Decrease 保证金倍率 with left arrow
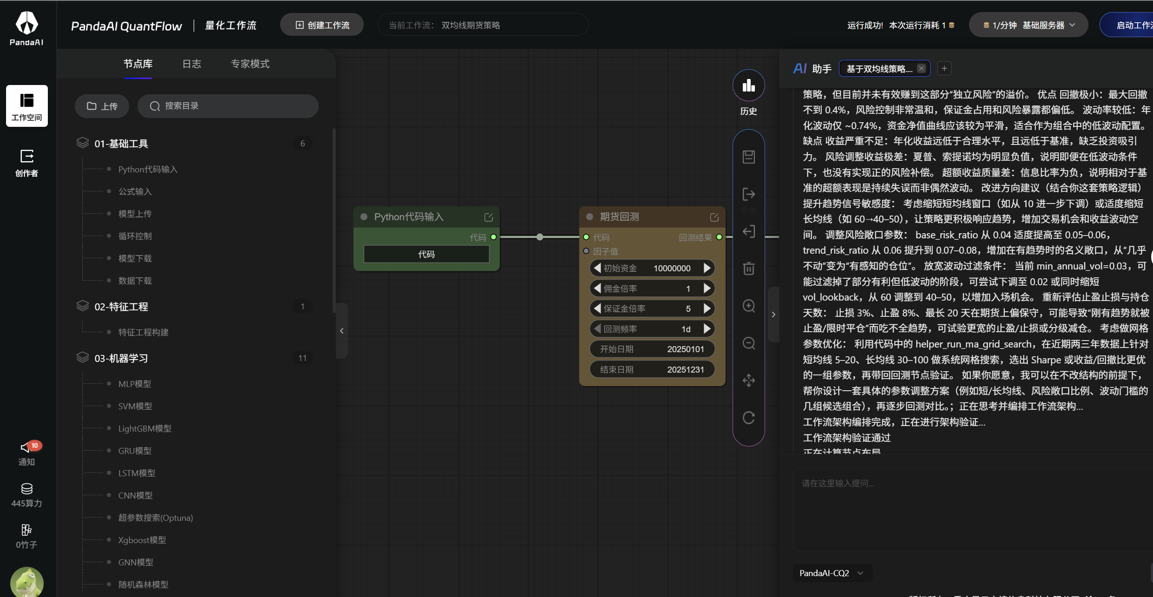 tap(597, 308)
